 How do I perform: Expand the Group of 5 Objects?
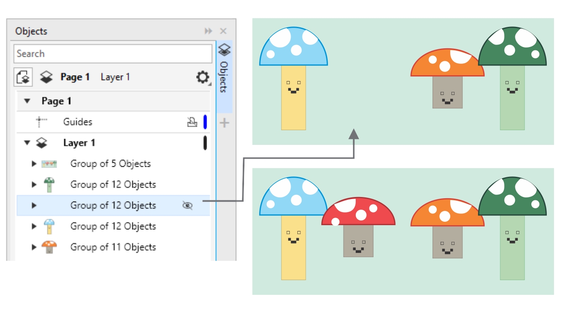(34, 164)
